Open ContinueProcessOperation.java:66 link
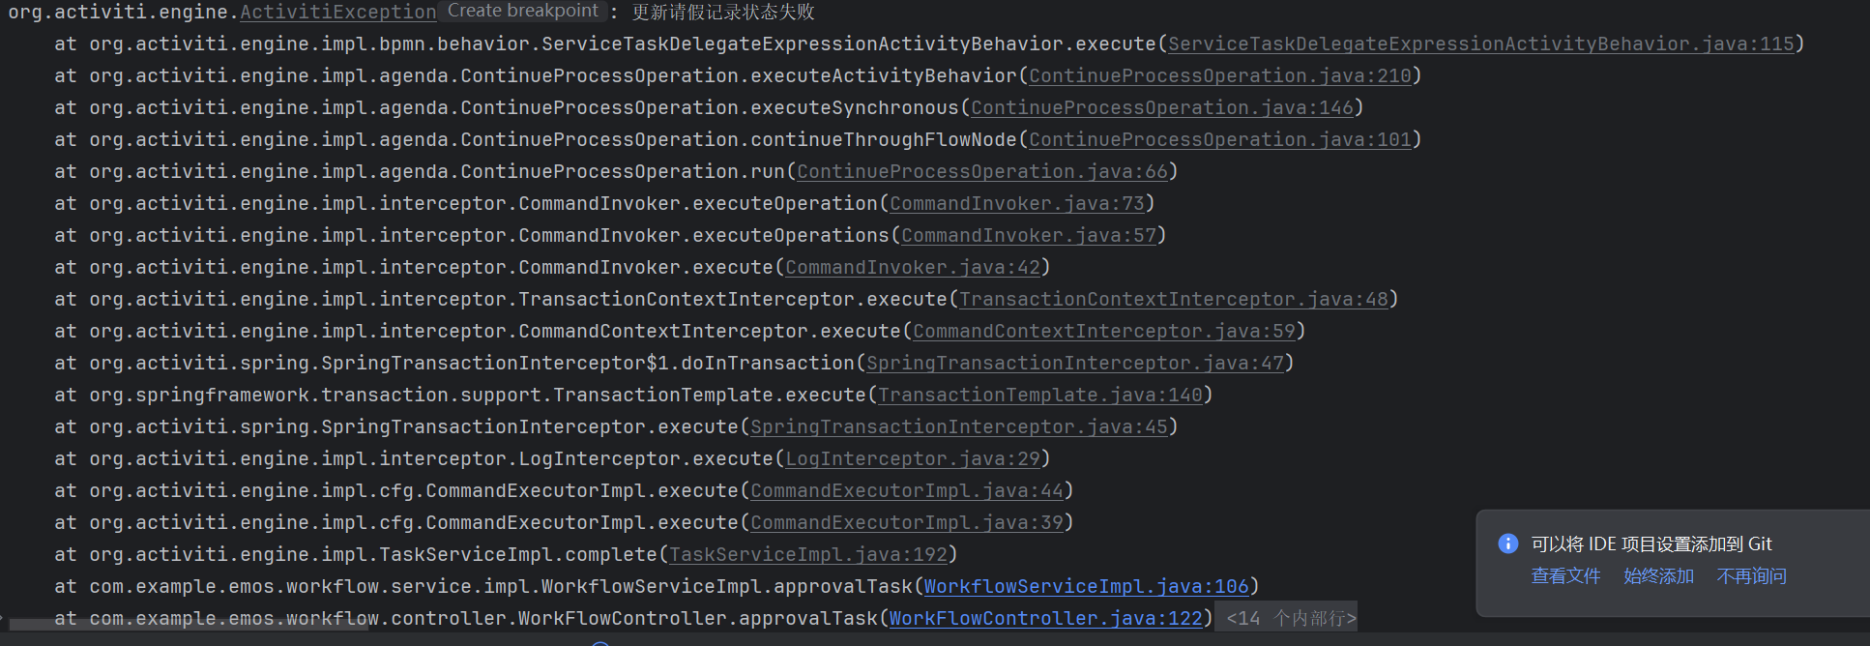The width and height of the screenshot is (1870, 646). click(x=981, y=172)
